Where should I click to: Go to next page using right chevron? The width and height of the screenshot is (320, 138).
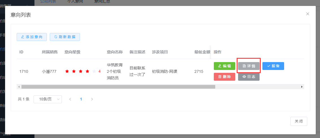pos(92,99)
